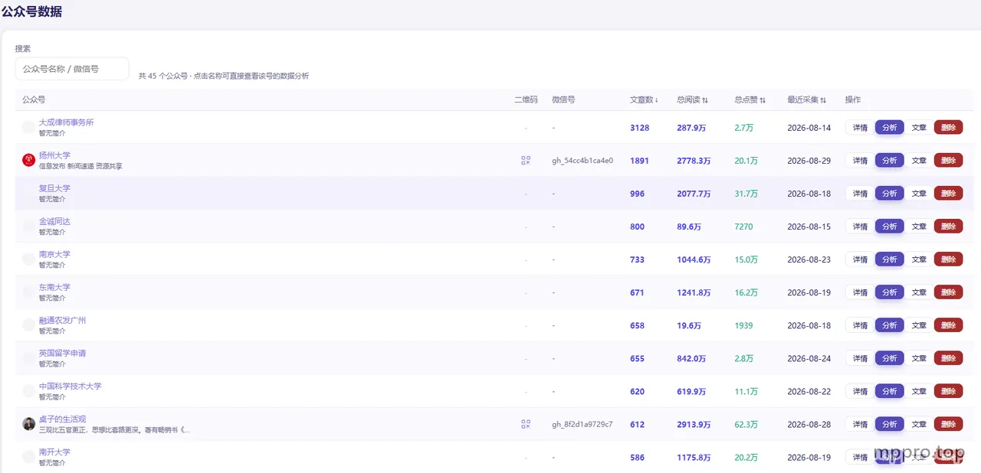Open the 东南大学 account link
The height and width of the screenshot is (473, 981).
[x=54, y=287]
